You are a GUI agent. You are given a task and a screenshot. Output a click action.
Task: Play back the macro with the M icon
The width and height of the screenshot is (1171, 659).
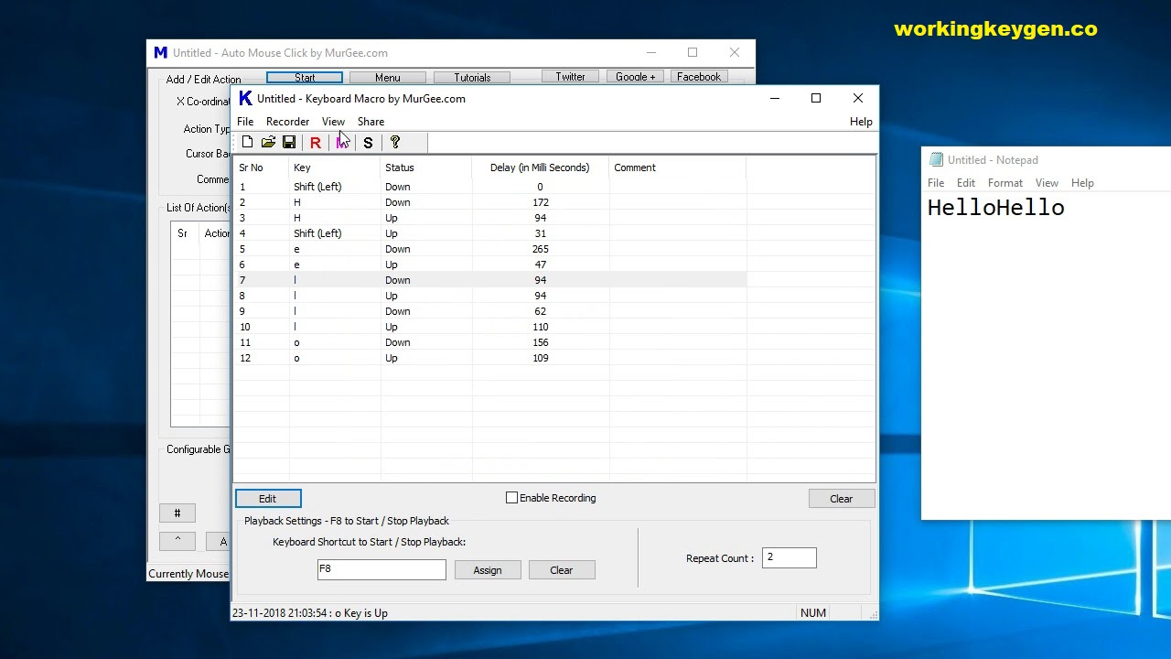pyautogui.click(x=341, y=142)
